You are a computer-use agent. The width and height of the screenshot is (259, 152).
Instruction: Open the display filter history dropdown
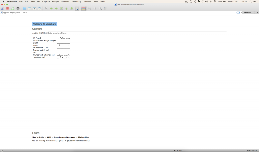[241, 13]
